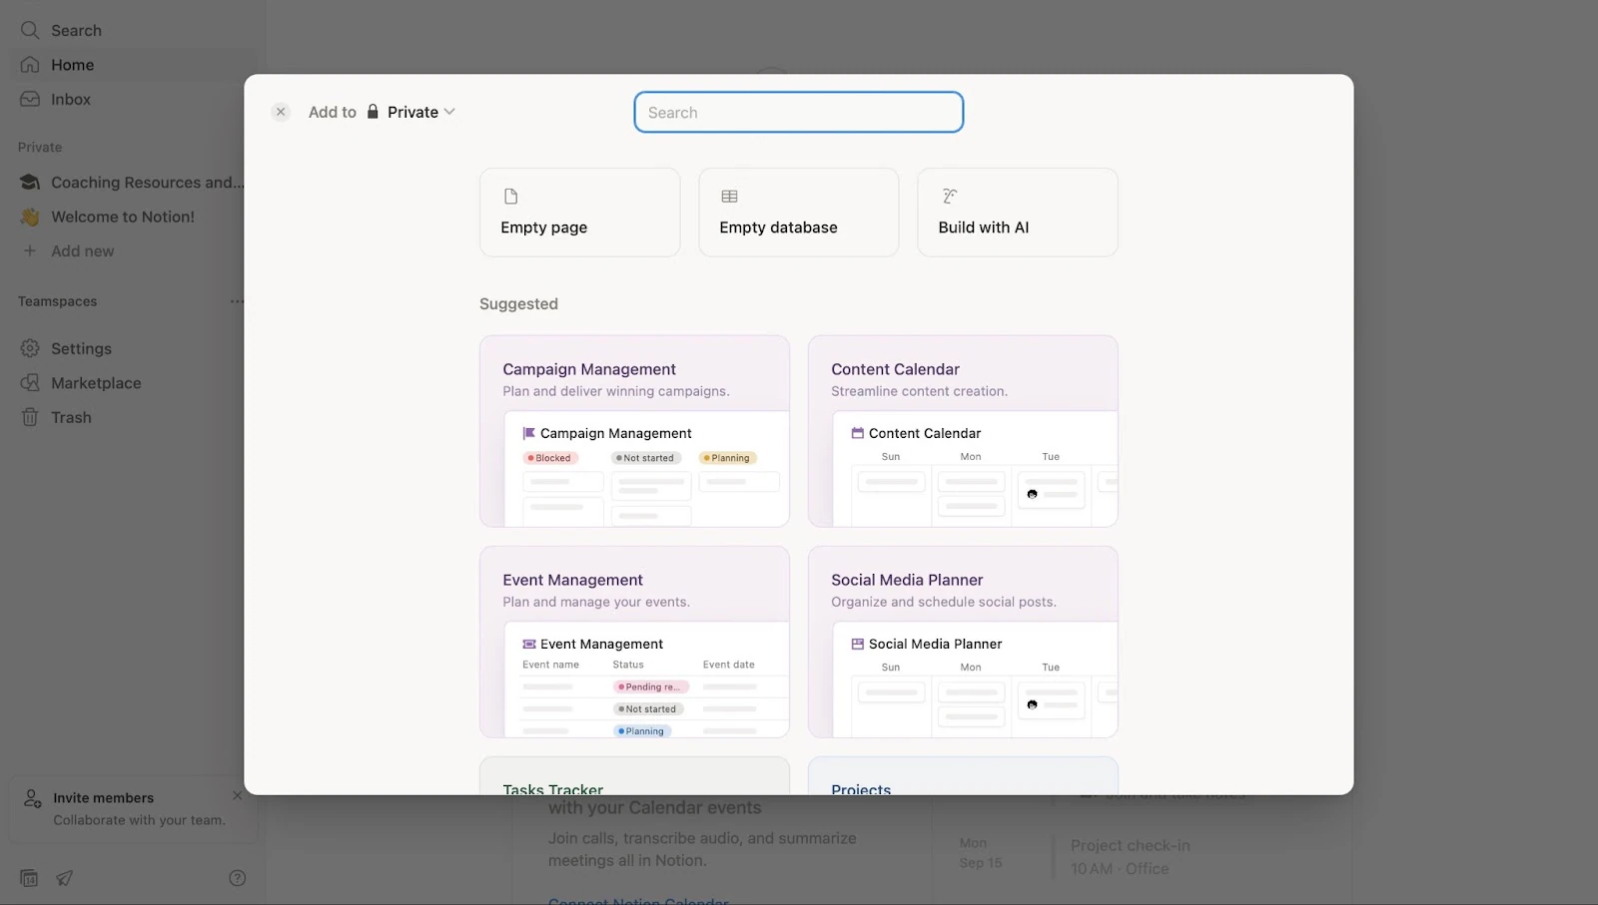This screenshot has width=1598, height=905.
Task: Focus the template Search field
Action: pyautogui.click(x=799, y=112)
